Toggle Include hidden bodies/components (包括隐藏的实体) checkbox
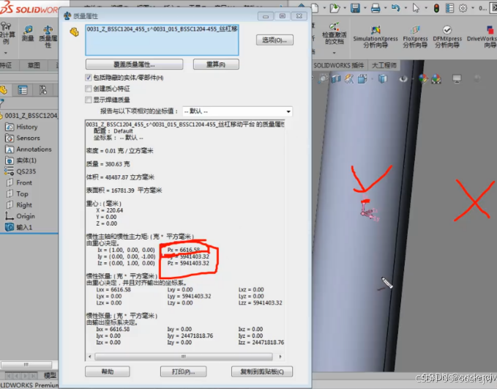The width and height of the screenshot is (497, 389). 89,78
